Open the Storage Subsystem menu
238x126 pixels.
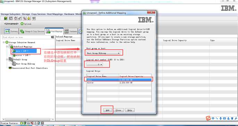tap(10, 14)
